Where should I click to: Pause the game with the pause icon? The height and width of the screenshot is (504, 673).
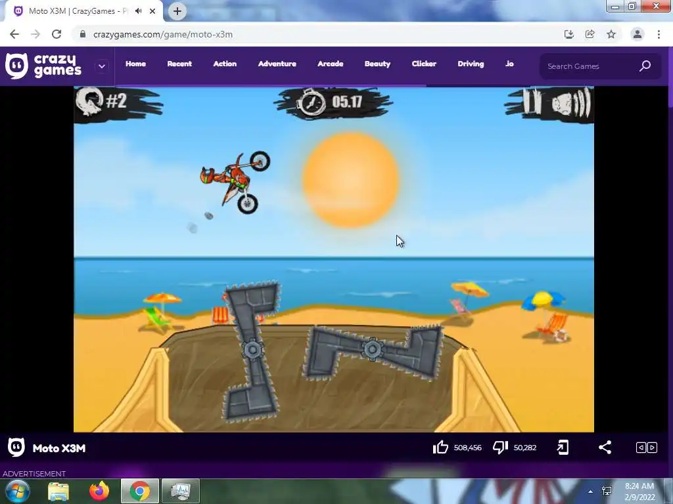531,102
